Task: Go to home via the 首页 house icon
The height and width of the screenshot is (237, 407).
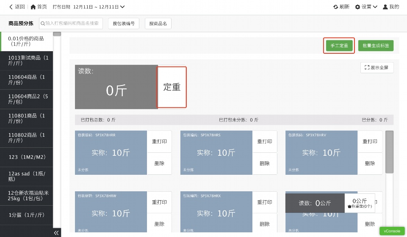Action: tap(39, 7)
